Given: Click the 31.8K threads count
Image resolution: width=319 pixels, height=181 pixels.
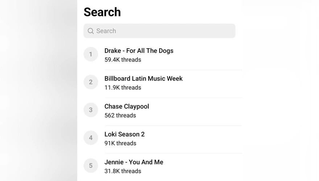Looking at the screenshot, I should tap(123, 171).
